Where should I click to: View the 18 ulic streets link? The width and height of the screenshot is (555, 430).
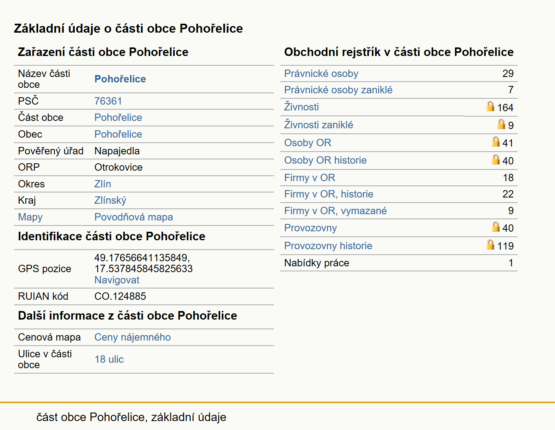click(109, 359)
